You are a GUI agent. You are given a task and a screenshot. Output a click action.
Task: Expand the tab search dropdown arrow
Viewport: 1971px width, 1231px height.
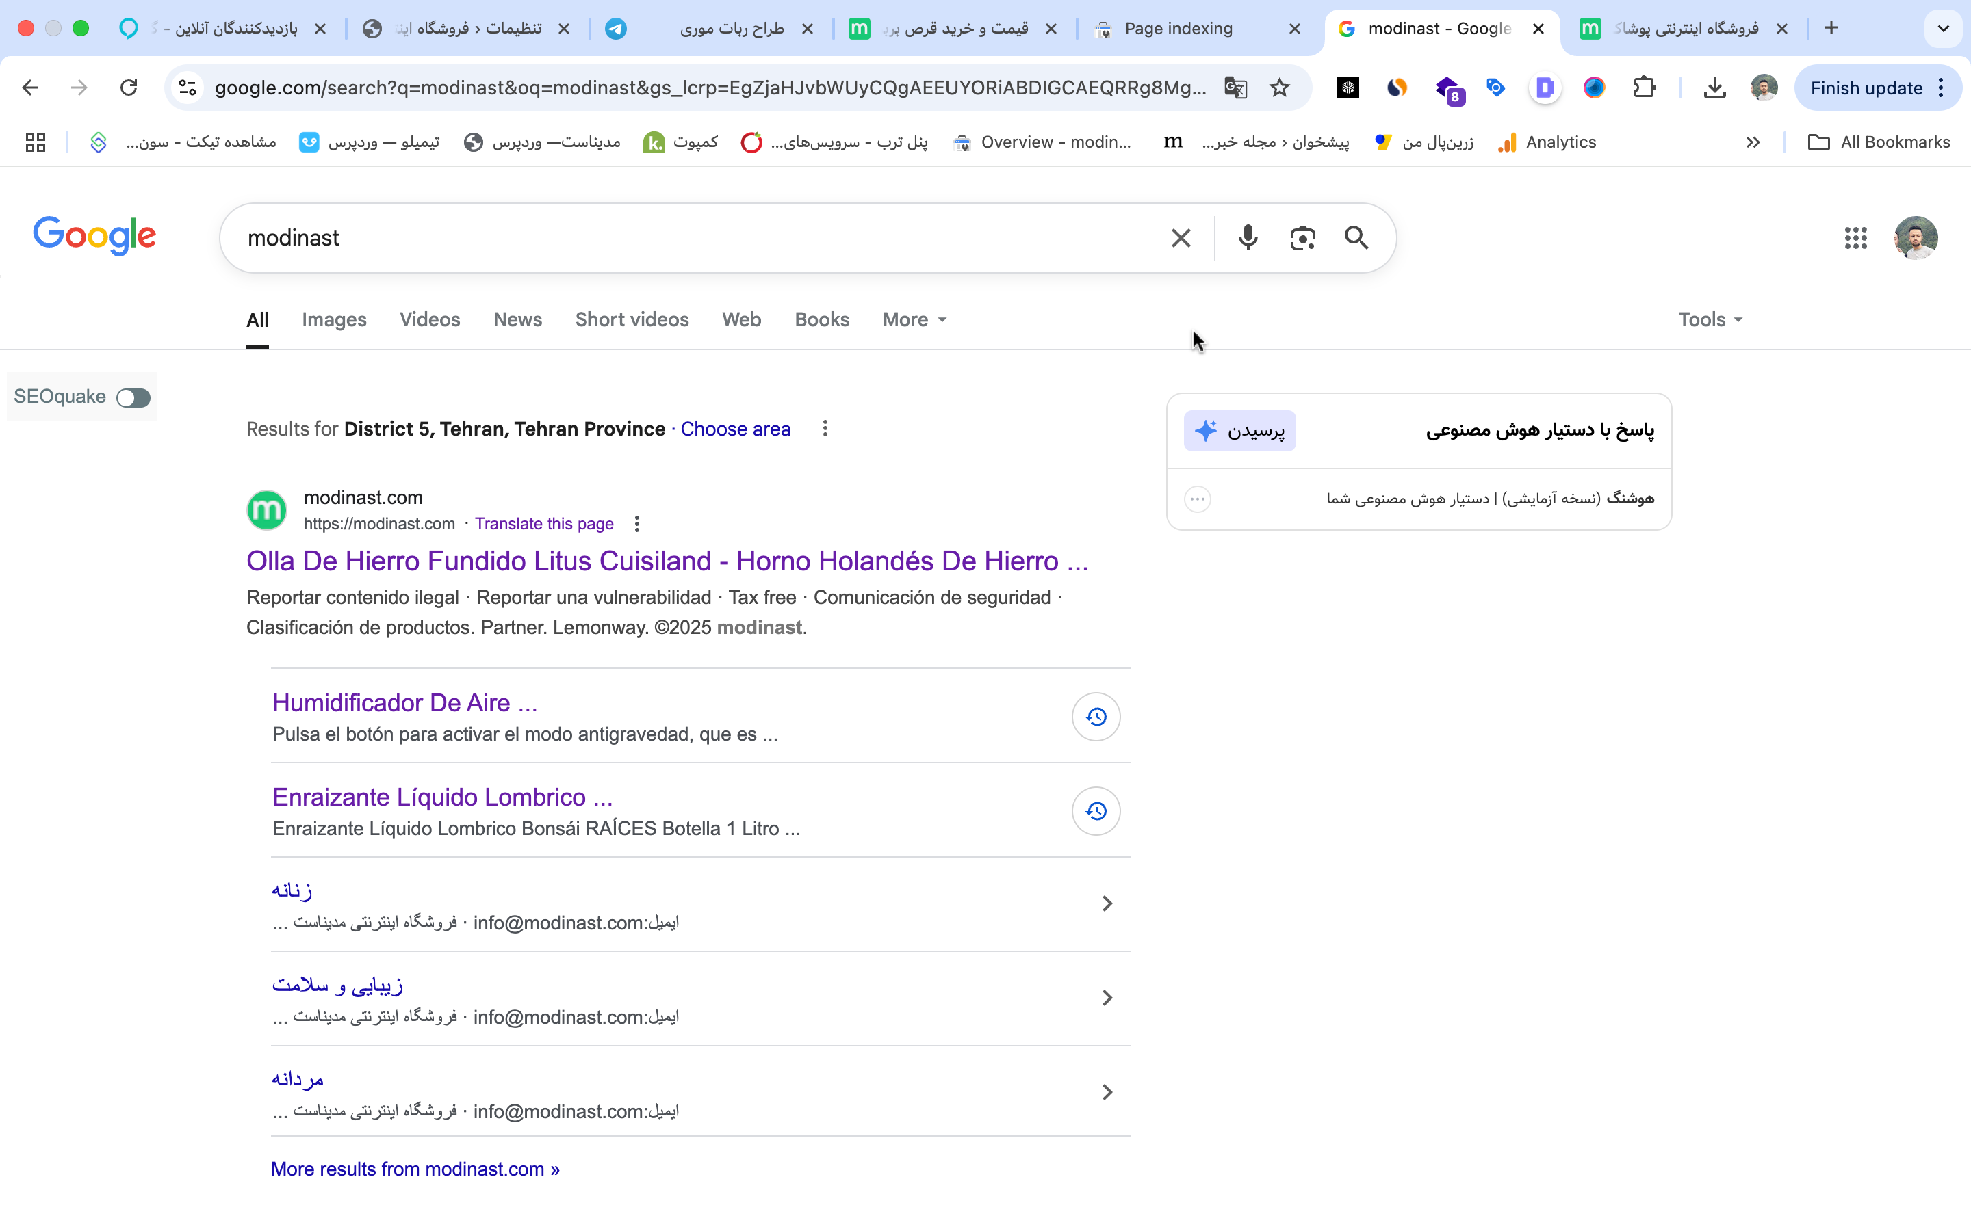click(1944, 29)
